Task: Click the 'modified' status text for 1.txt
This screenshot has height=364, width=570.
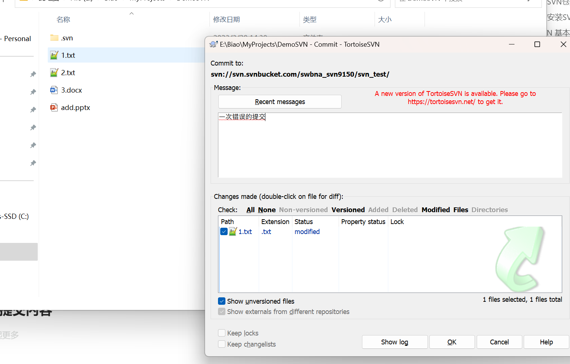Action: click(x=307, y=232)
